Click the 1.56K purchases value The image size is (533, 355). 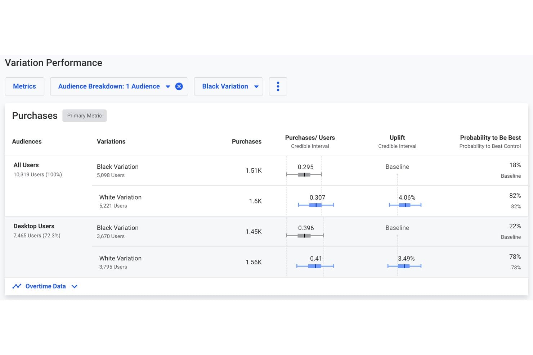click(254, 262)
